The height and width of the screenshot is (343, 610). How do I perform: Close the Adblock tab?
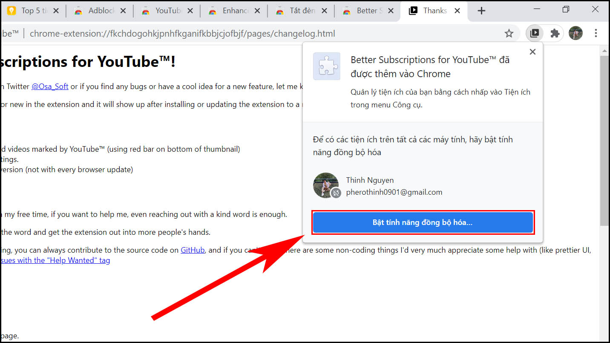tap(123, 11)
